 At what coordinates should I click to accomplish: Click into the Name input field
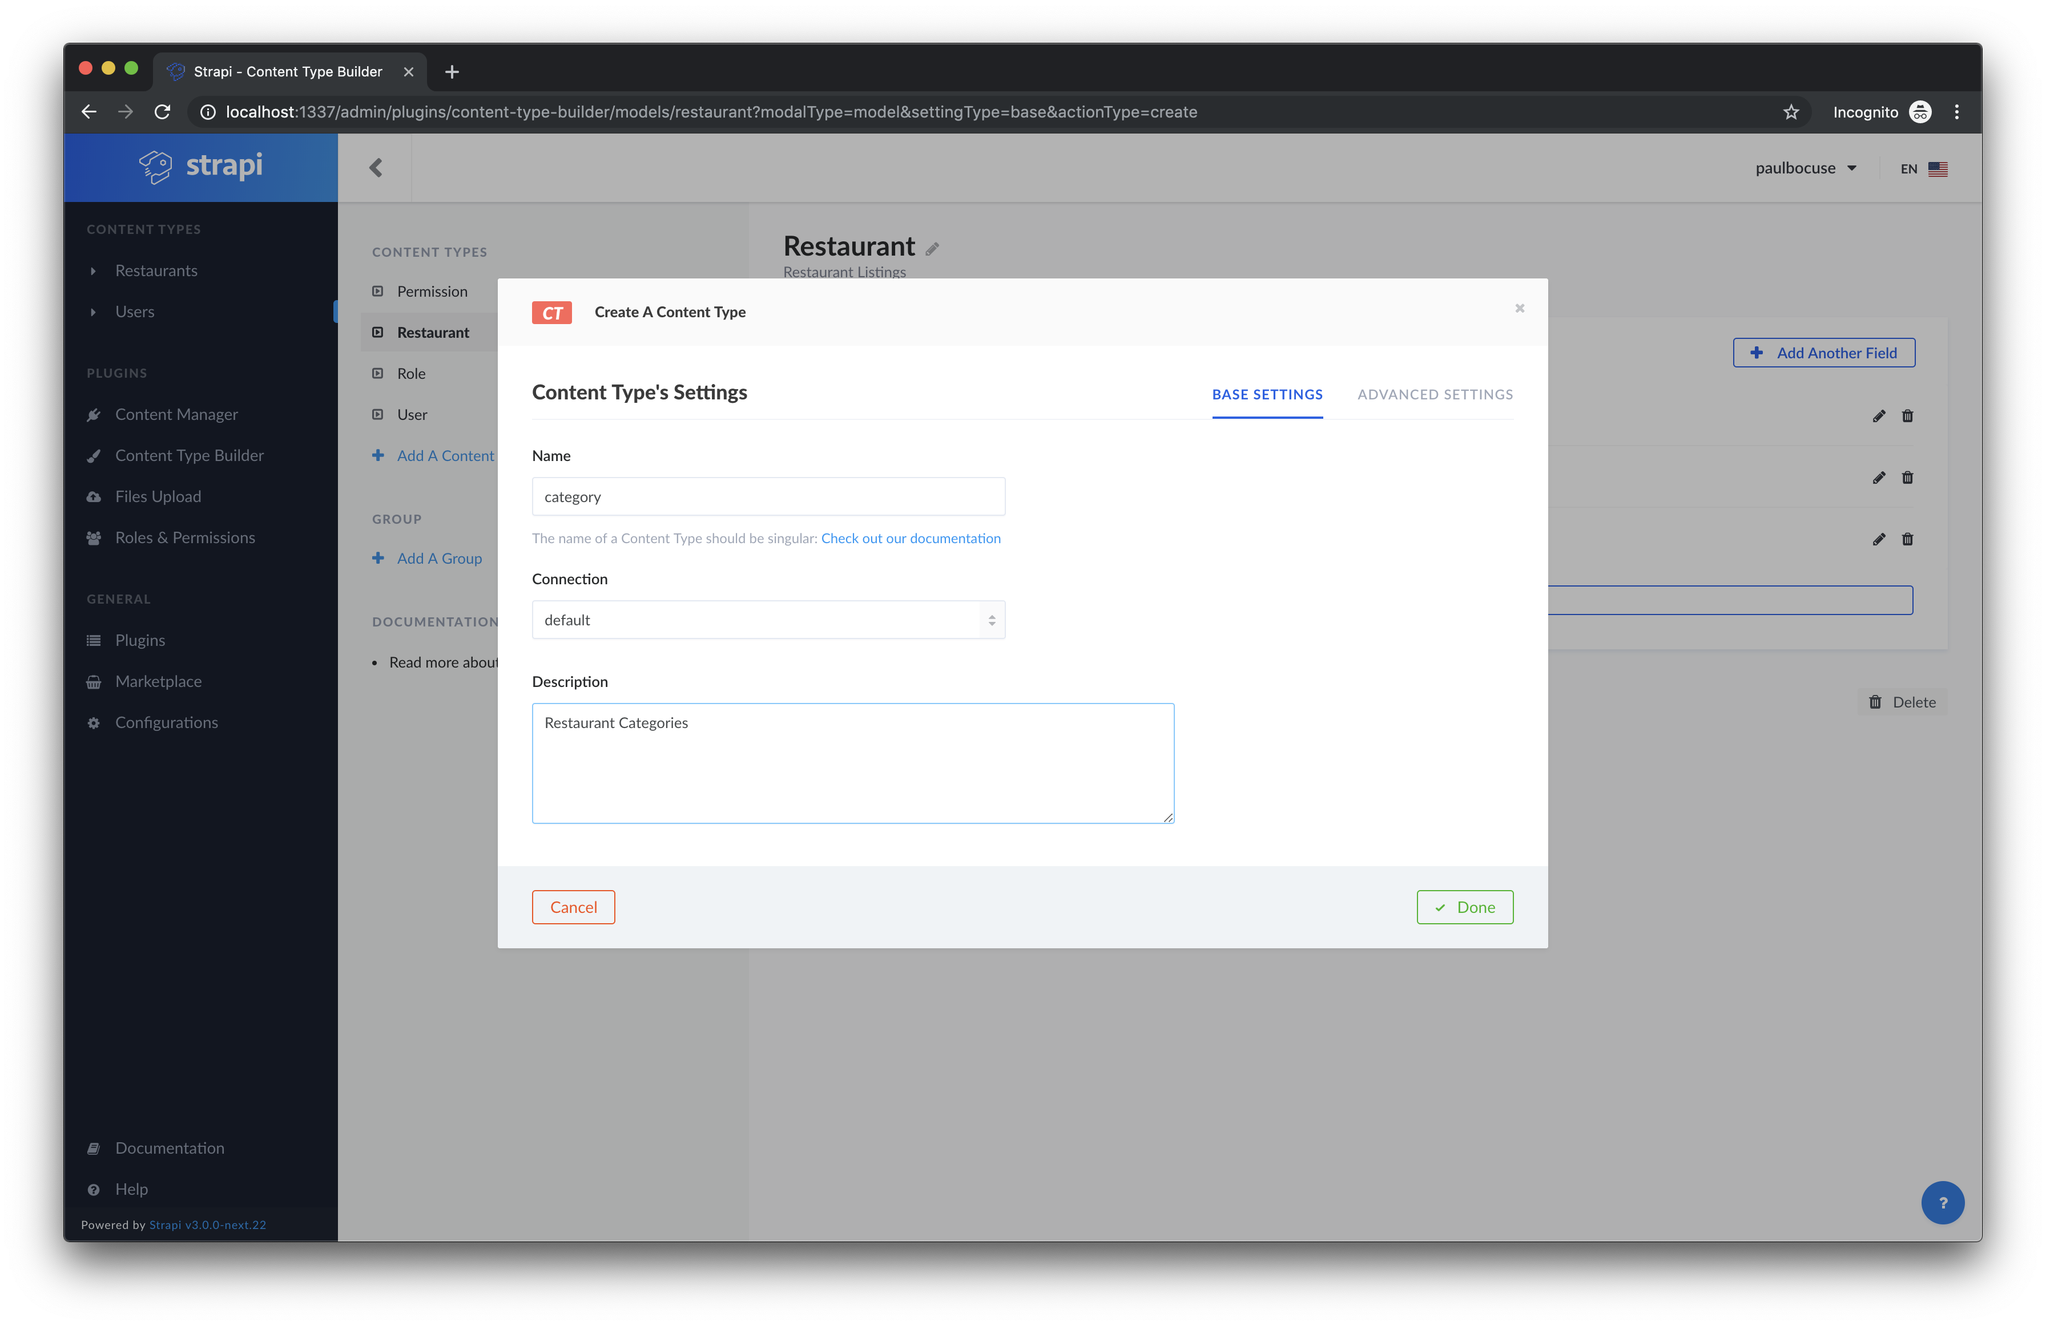768,497
